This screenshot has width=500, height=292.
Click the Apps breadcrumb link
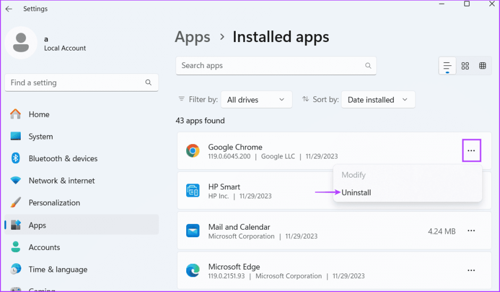coord(193,37)
